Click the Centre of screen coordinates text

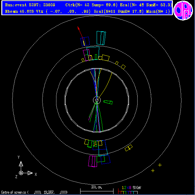pos(34,192)
